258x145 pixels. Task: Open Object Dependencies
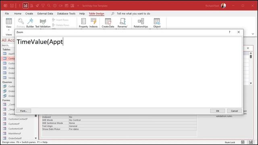point(157,23)
